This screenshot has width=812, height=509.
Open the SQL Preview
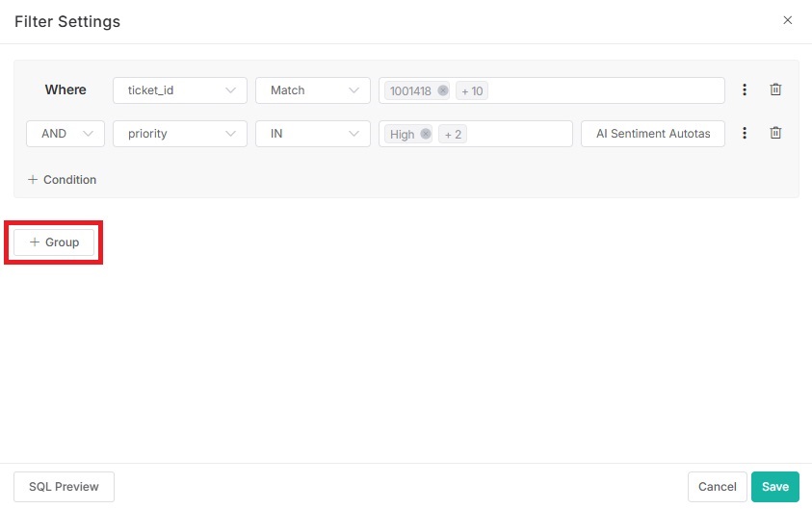[64, 487]
